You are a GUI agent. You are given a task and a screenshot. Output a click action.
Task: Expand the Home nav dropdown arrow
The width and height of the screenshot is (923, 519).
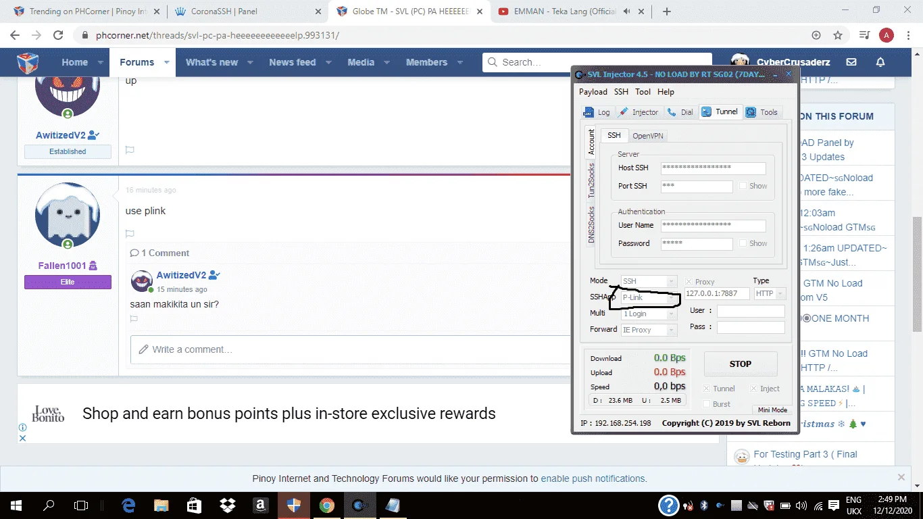point(100,62)
